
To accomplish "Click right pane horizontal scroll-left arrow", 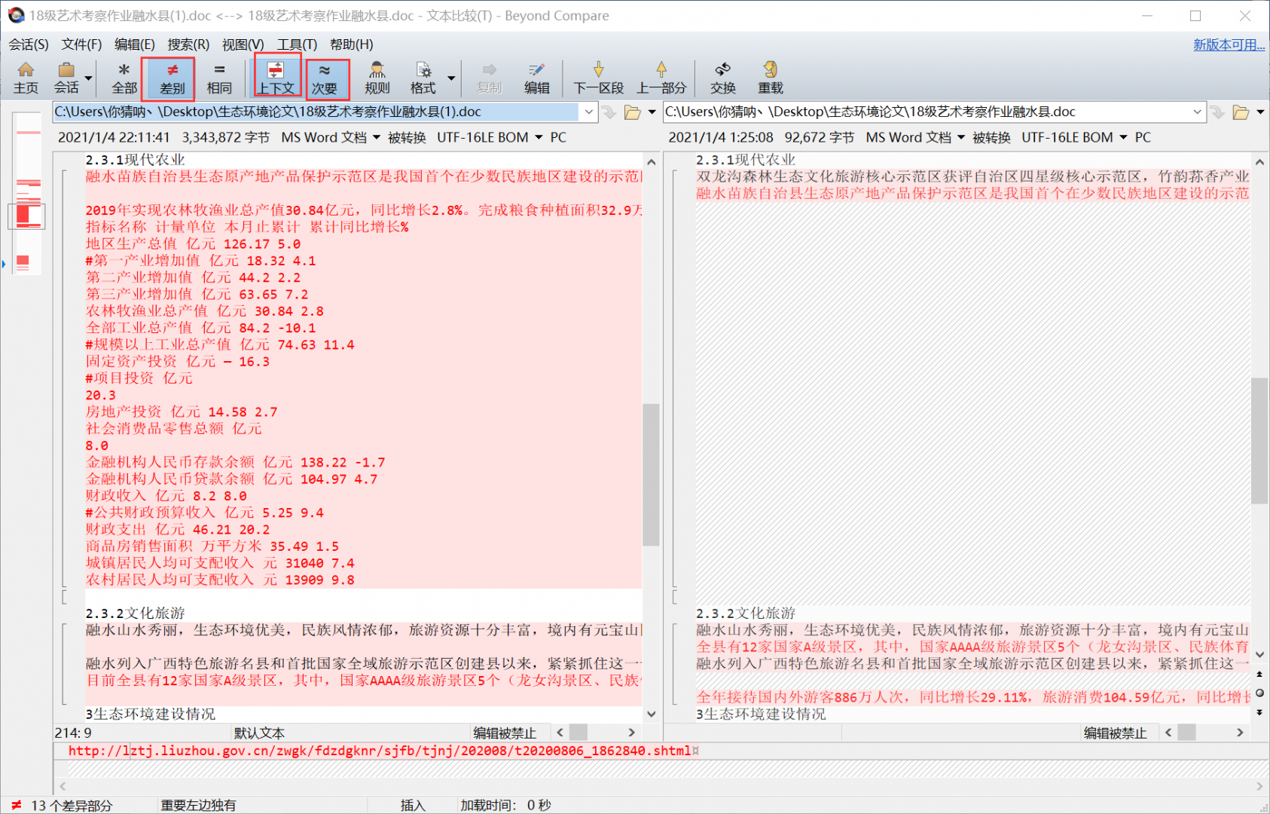I will pyautogui.click(x=1168, y=733).
